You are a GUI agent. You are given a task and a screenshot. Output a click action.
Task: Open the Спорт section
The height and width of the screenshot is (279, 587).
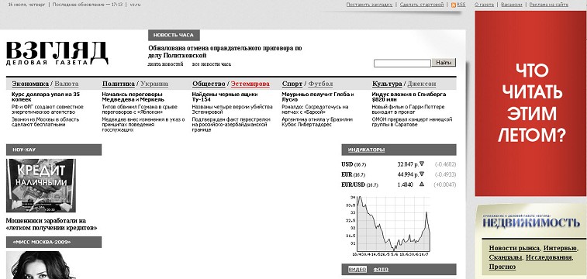(292, 84)
